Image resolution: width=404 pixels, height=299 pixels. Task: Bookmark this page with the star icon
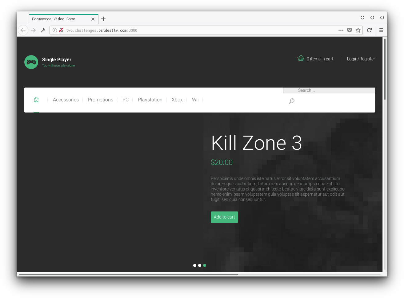point(358,30)
